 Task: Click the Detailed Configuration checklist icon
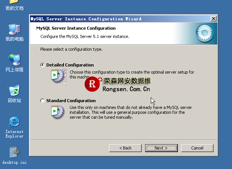point(58,76)
